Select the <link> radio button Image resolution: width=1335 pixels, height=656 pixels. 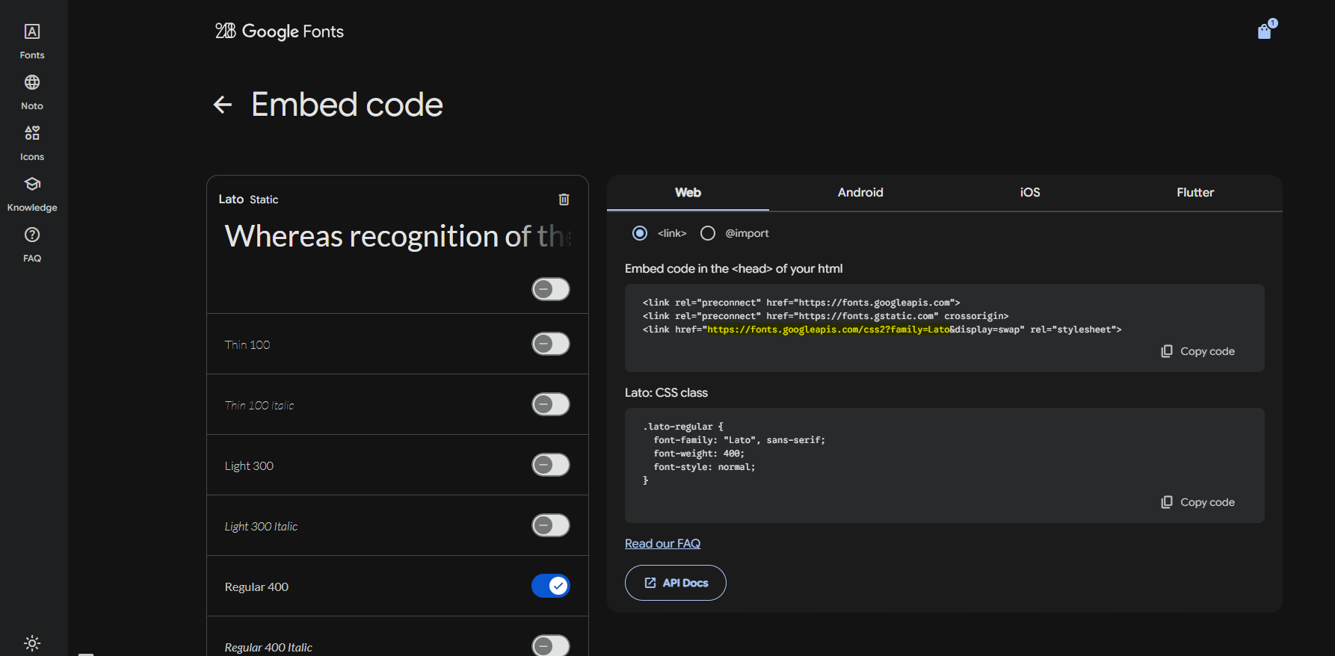[640, 233]
